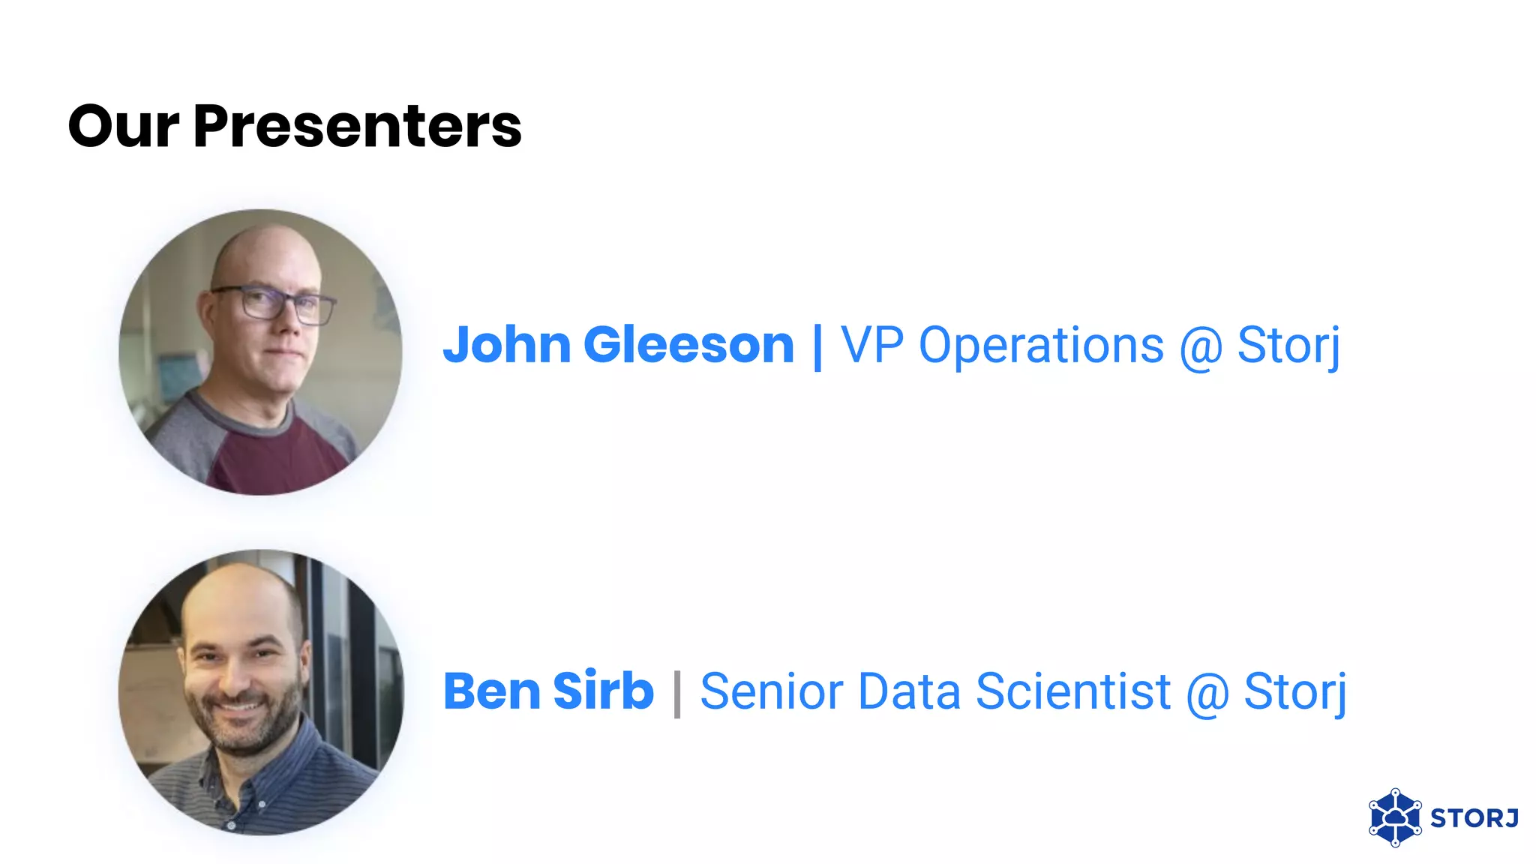Click the gray separator bar after Sirb
The image size is (1536, 864).
click(x=677, y=694)
